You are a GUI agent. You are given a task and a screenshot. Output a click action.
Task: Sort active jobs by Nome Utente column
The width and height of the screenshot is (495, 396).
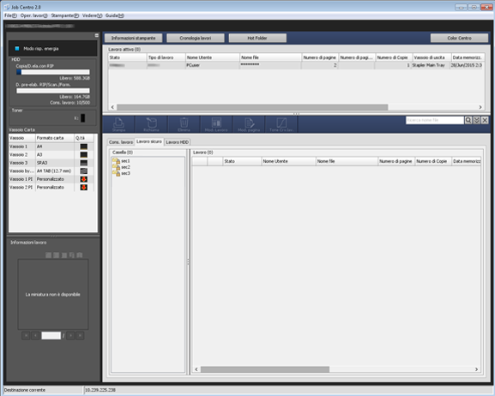[x=213, y=57]
